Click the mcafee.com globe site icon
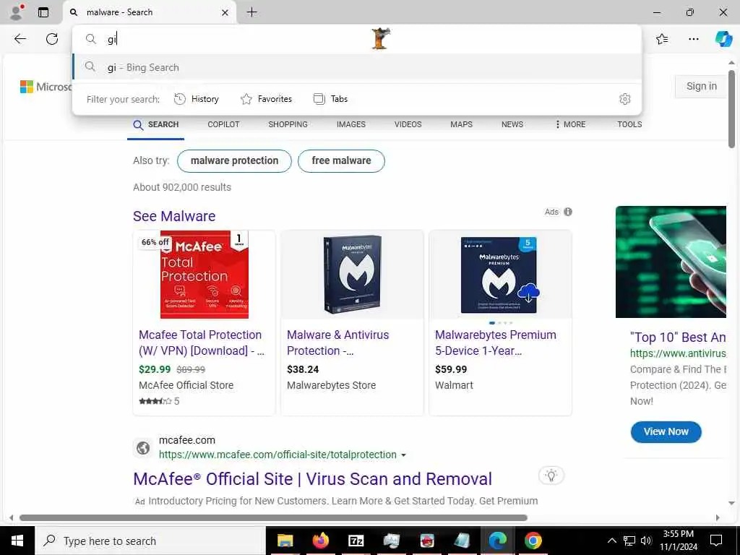Viewport: 740px width, 555px height. pyautogui.click(x=144, y=447)
